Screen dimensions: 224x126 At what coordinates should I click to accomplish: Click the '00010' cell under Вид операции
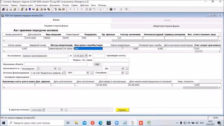click(53, 38)
